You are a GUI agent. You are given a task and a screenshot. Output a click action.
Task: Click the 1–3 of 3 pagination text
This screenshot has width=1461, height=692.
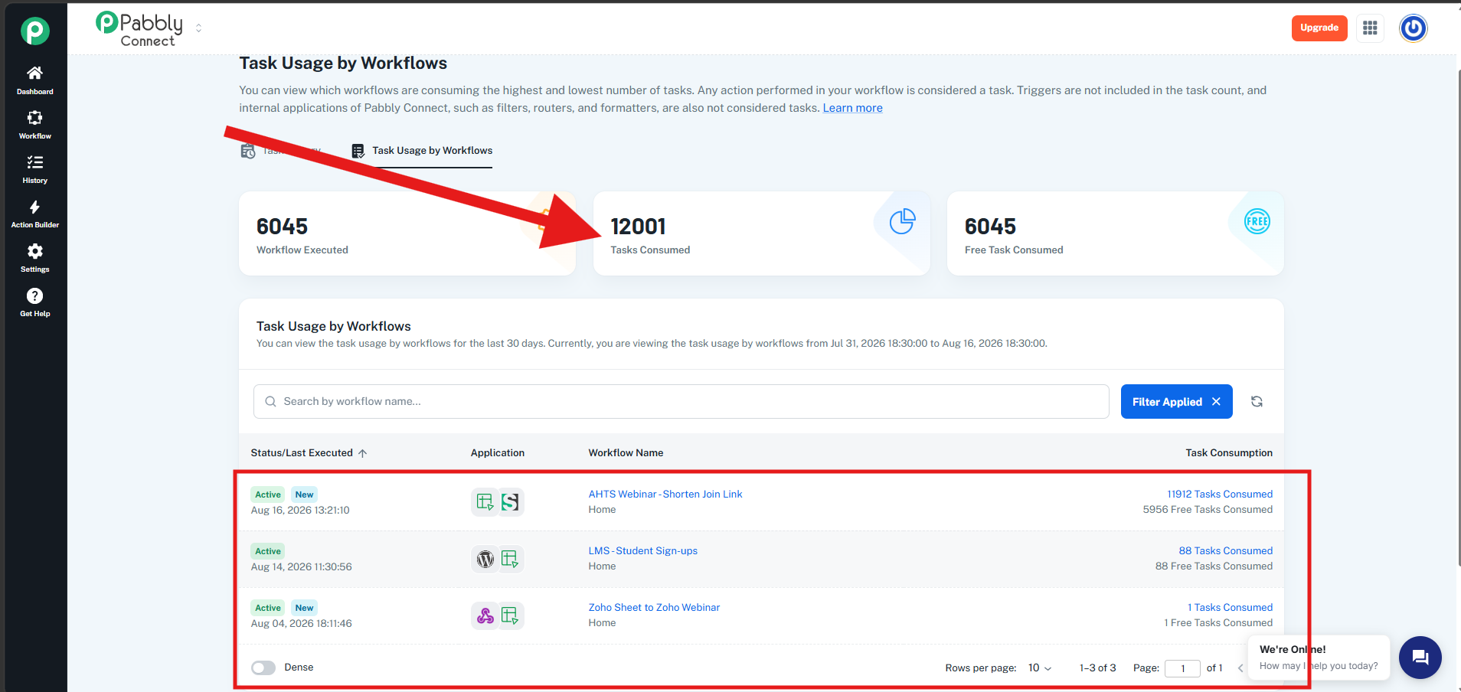pyautogui.click(x=1097, y=668)
